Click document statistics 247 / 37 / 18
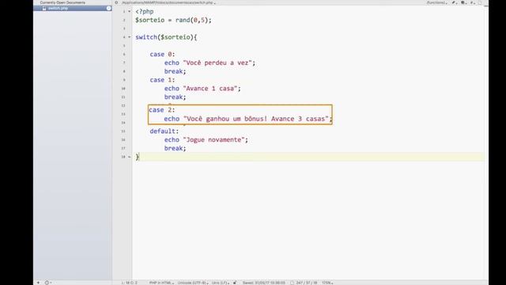The width and height of the screenshot is (506, 285). 306,283
